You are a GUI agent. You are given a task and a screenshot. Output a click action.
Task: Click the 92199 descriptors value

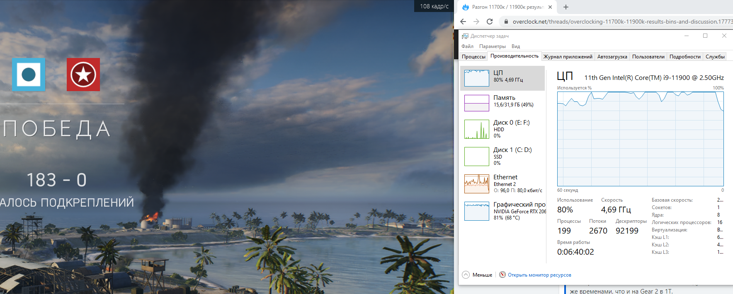(x=627, y=231)
